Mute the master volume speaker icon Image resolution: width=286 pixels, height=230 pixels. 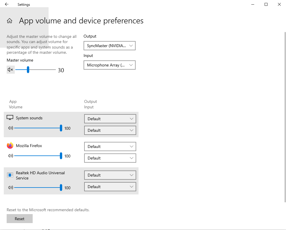pyautogui.click(x=10, y=69)
